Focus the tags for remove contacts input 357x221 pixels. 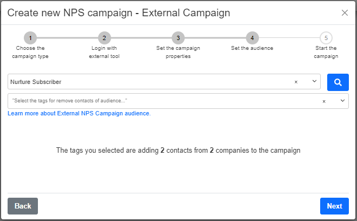tap(164, 101)
